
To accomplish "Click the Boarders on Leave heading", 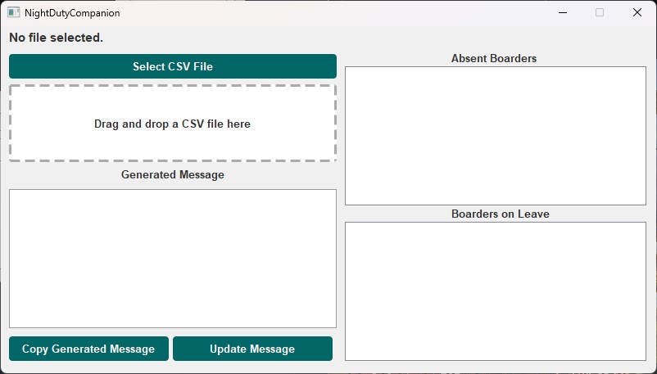I will (x=500, y=214).
